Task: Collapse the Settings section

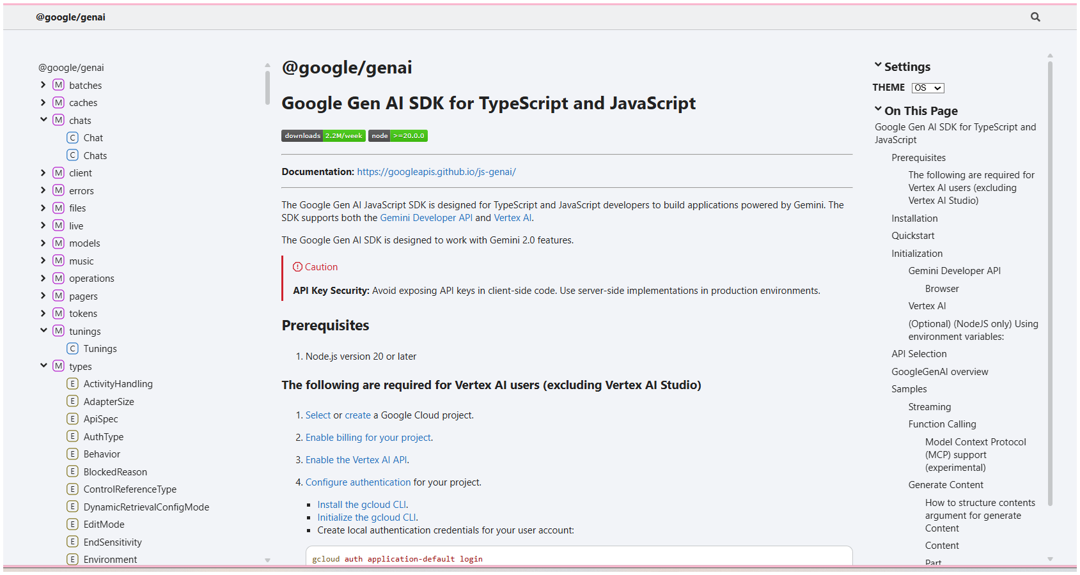Action: tap(902, 66)
